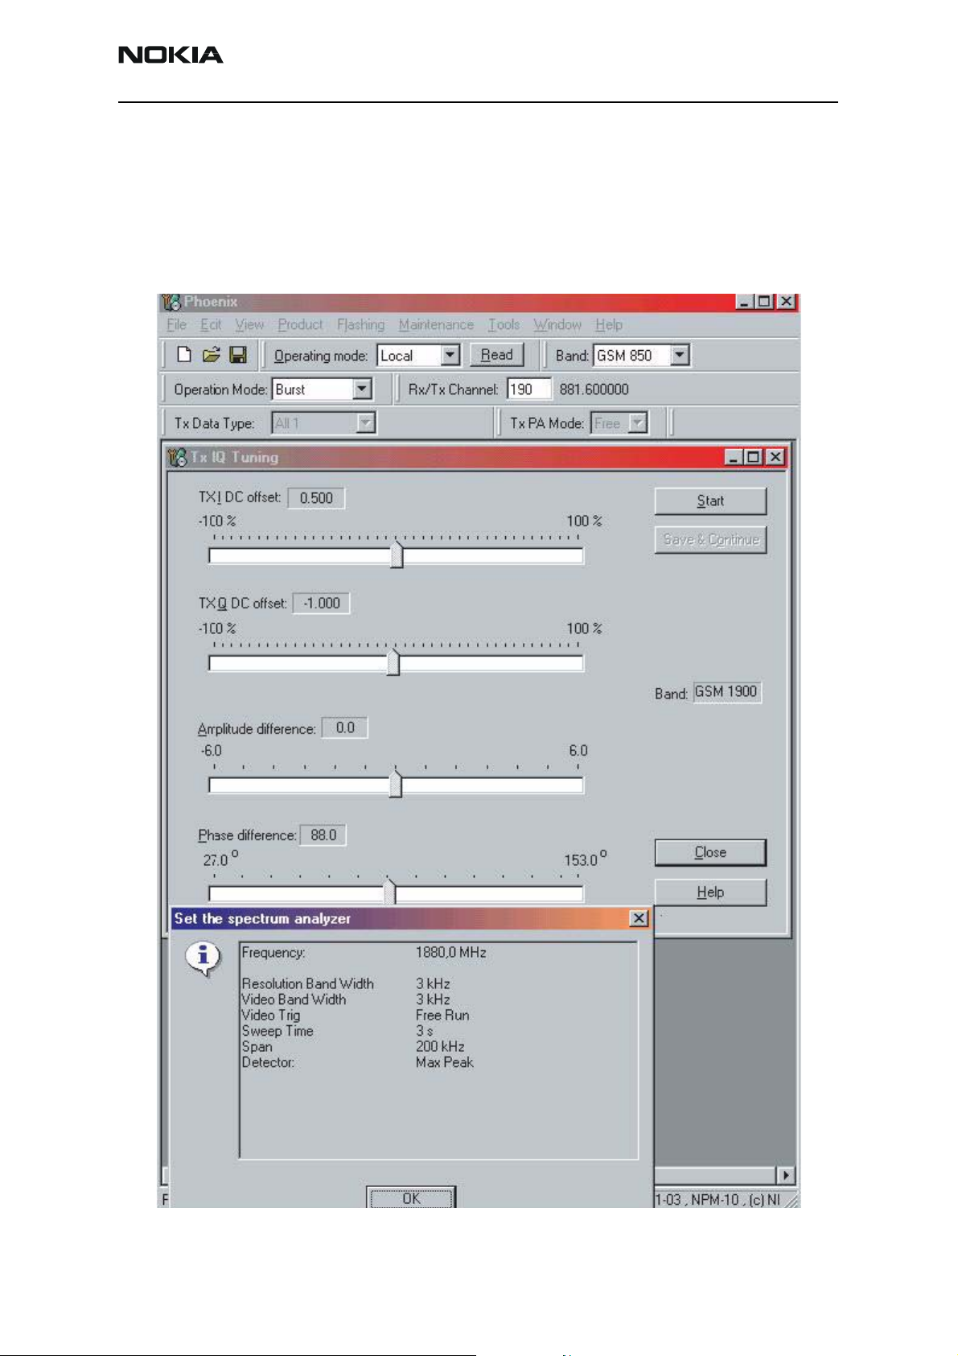
Task: Click the TXI DC offset slider thumb
Action: click(397, 555)
